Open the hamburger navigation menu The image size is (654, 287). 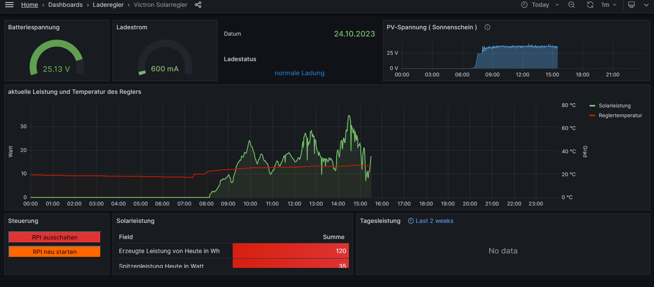click(9, 5)
